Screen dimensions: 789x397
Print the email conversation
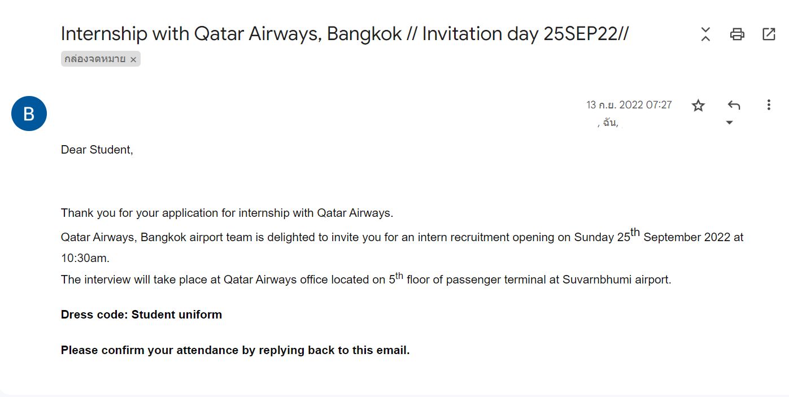click(x=737, y=34)
